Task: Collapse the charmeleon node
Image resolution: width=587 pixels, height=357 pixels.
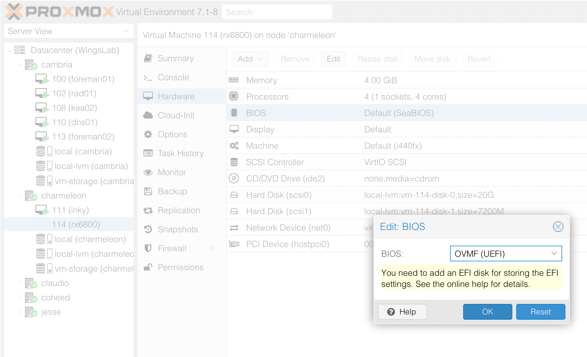Action: [21, 196]
